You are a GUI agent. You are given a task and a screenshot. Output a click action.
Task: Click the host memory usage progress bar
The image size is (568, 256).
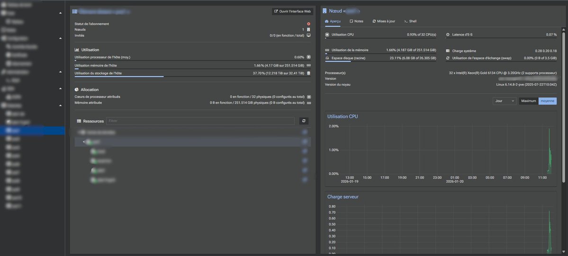[193, 69]
